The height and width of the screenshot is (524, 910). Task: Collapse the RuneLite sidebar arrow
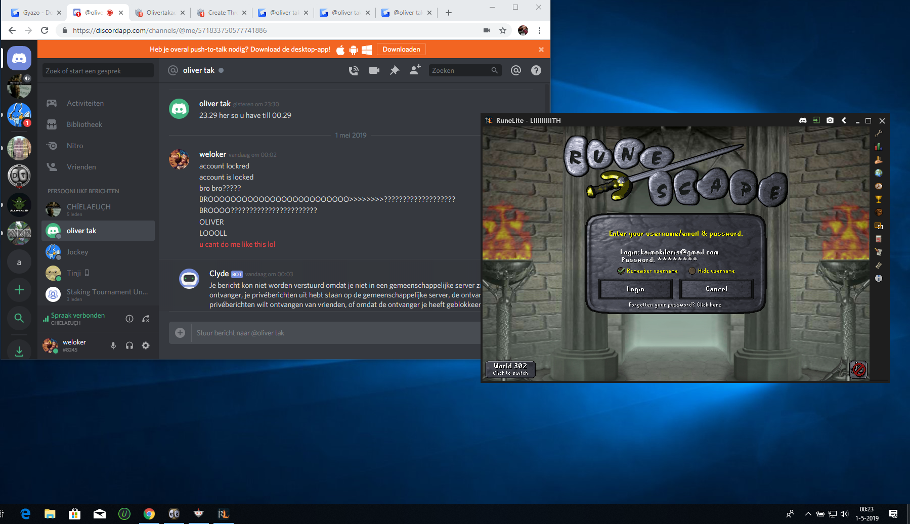click(844, 120)
